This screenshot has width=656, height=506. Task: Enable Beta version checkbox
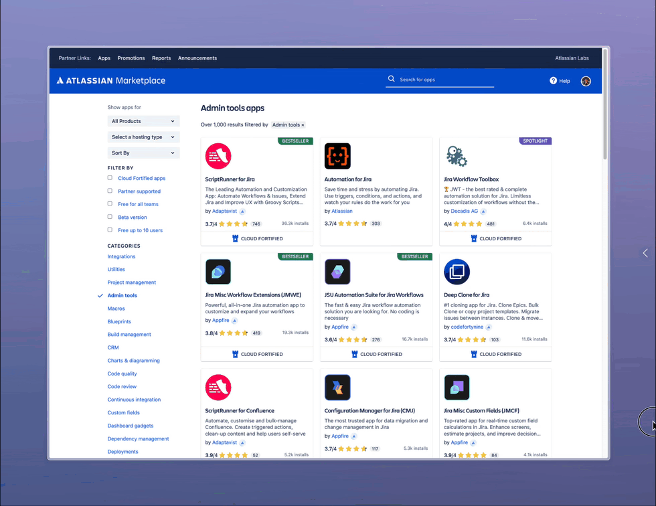[x=110, y=217]
